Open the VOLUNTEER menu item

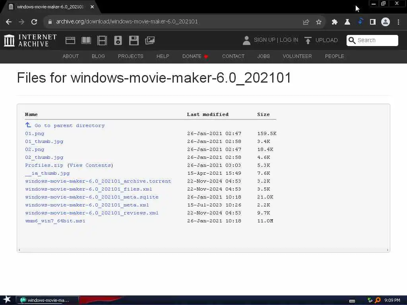point(297,56)
